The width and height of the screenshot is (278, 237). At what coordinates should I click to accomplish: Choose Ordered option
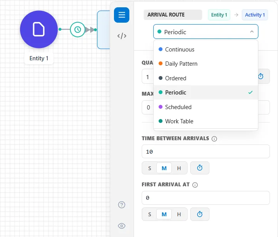coord(206,78)
